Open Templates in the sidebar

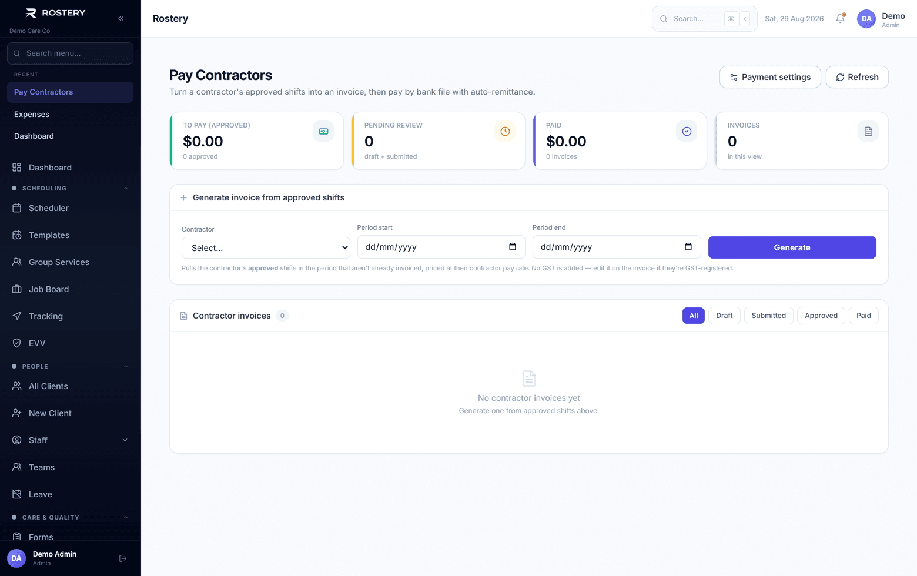click(71, 235)
